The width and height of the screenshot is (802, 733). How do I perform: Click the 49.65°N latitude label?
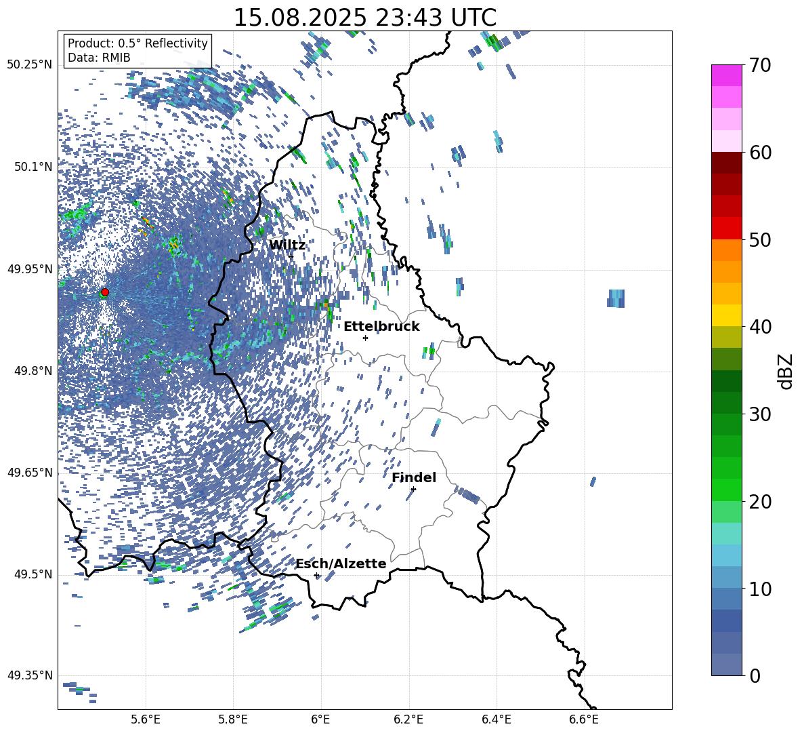point(30,473)
